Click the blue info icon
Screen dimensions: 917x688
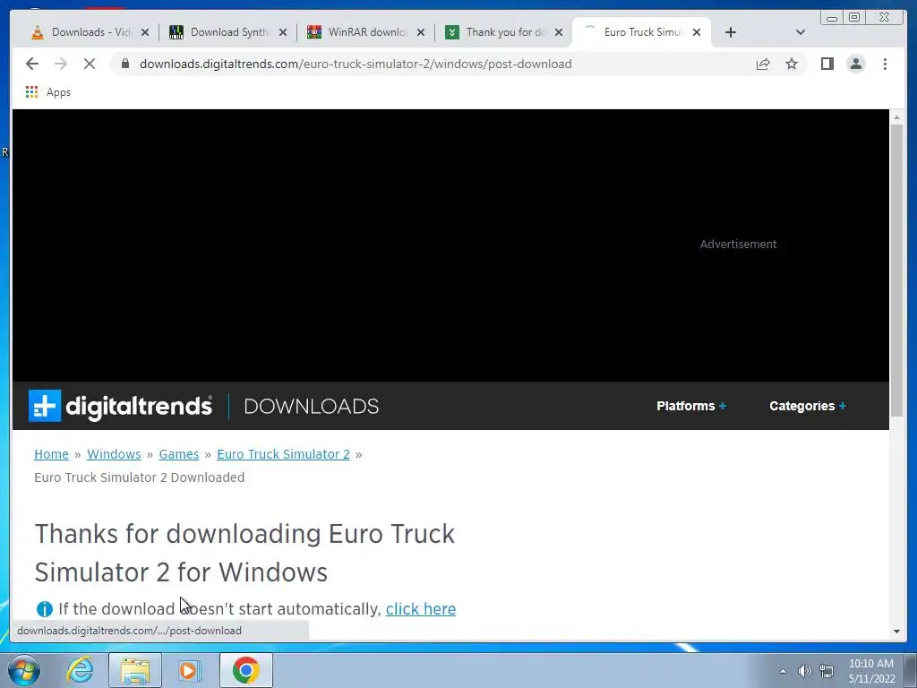pyautogui.click(x=45, y=609)
